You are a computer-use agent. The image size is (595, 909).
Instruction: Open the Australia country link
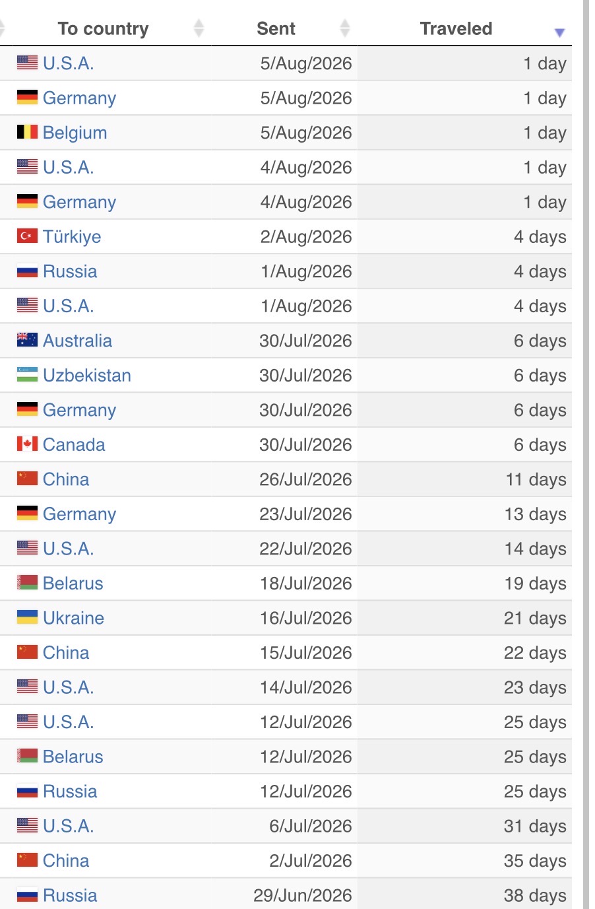pyautogui.click(x=77, y=341)
